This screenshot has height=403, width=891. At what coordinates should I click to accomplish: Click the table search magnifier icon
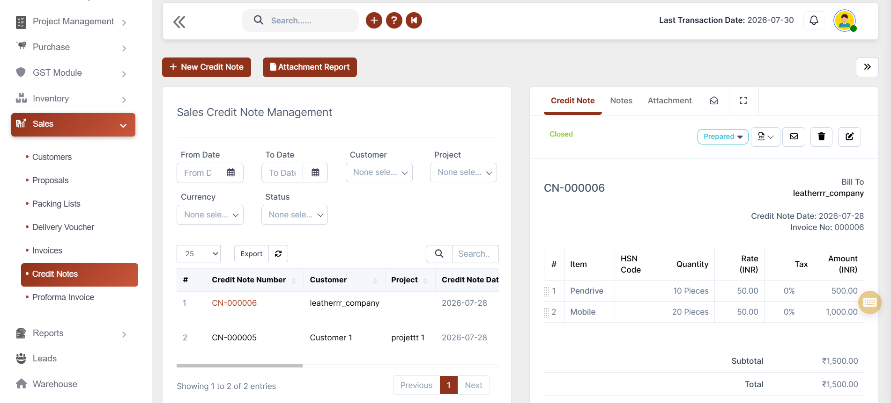(x=439, y=253)
